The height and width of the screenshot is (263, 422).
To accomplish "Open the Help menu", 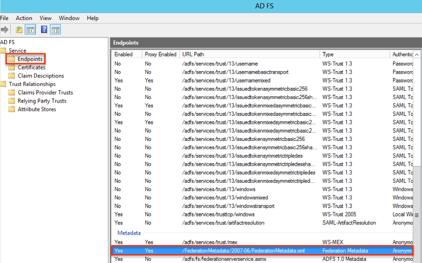I will (93, 18).
